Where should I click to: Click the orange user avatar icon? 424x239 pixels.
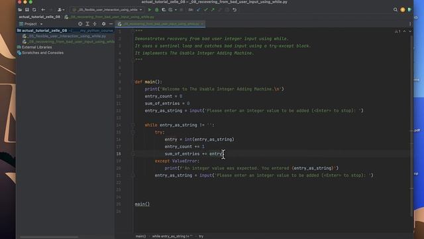(403, 10)
